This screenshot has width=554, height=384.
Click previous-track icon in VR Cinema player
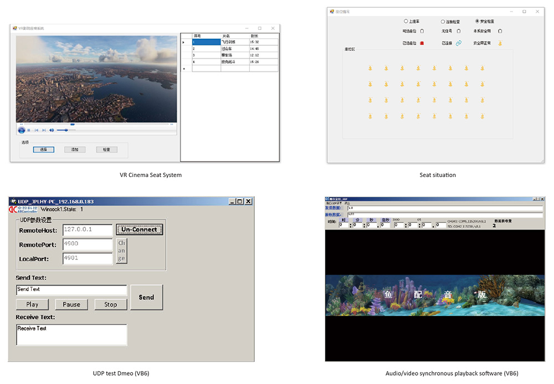[37, 130]
